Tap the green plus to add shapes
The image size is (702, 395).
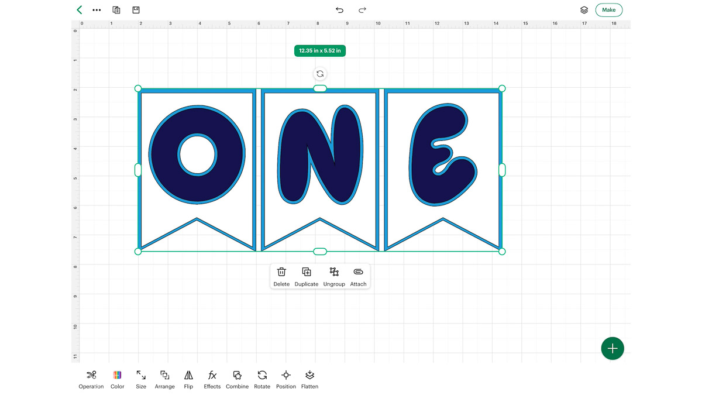point(612,348)
